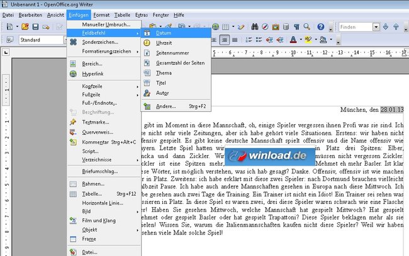The width and height of the screenshot is (409, 256).
Task: Click the Hyperlink entry in Einfügen menu
Action: [104, 74]
